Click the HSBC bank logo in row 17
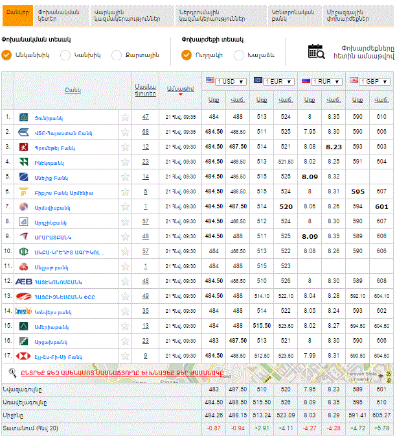Screen dimensions: 397x442 click(24, 356)
